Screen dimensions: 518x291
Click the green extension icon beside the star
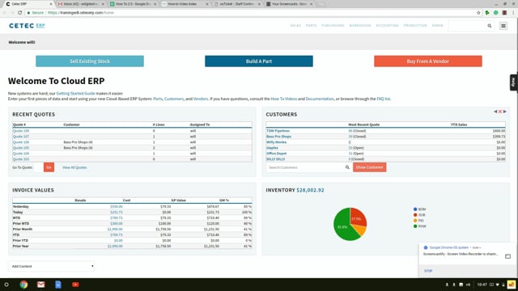pyautogui.click(x=487, y=13)
